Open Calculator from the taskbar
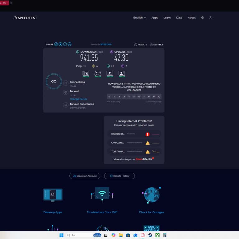Viewport: 239px width, 239px height. pyautogui.click(x=165, y=235)
